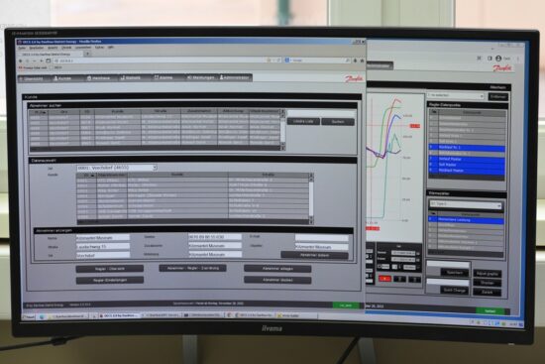The image size is (545, 364).
Task: Click the red Danfoss logo
Action: (353, 78)
